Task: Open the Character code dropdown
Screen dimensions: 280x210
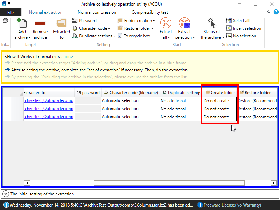Action: [x=91, y=28]
